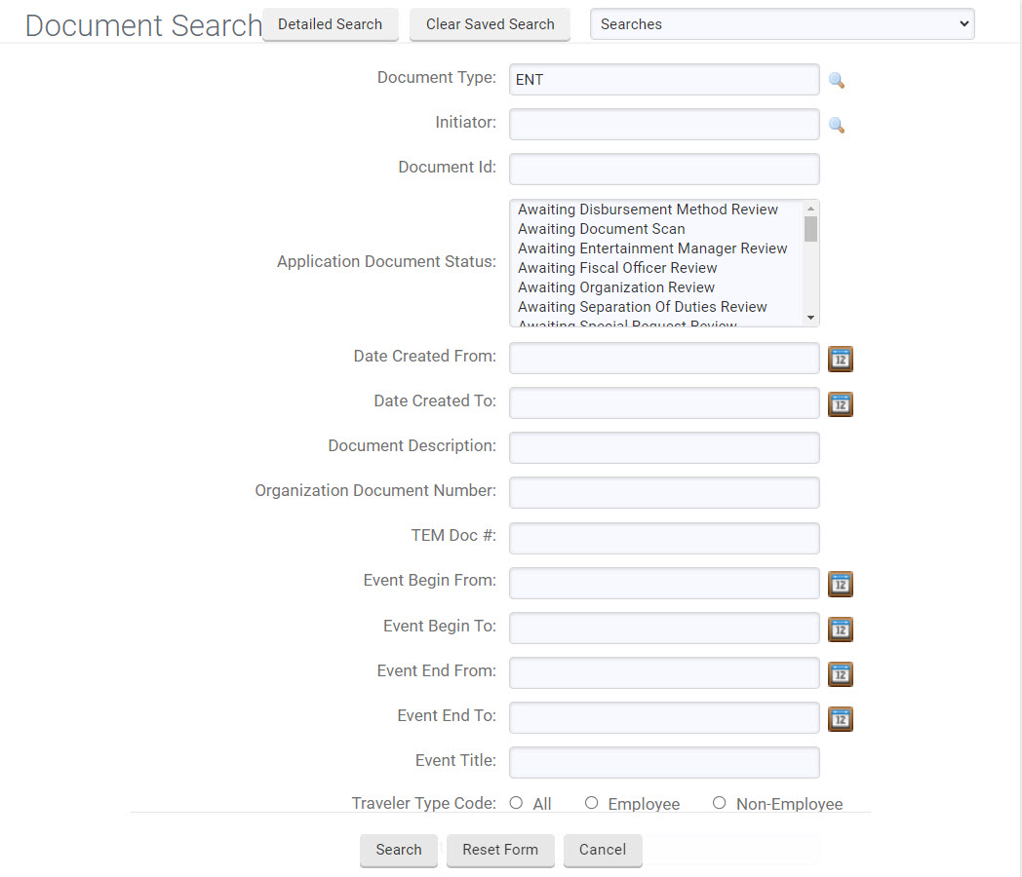Open the Event Begin From calendar picker

coord(840,584)
